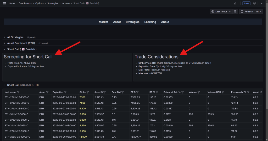The image size is (268, 141).
Task: Filter the Strike column
Action: click(x=88, y=92)
